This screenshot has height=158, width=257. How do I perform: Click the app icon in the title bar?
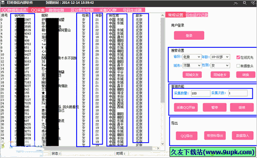[3, 3]
